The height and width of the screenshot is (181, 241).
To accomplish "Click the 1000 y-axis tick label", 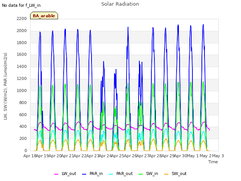I will coord(22,90).
